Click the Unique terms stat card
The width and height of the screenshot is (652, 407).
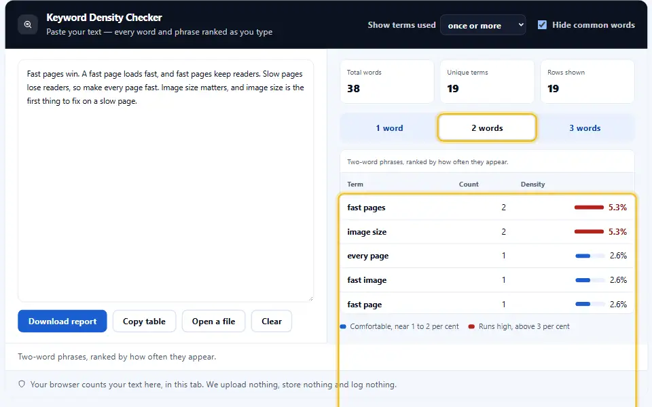[x=487, y=81]
